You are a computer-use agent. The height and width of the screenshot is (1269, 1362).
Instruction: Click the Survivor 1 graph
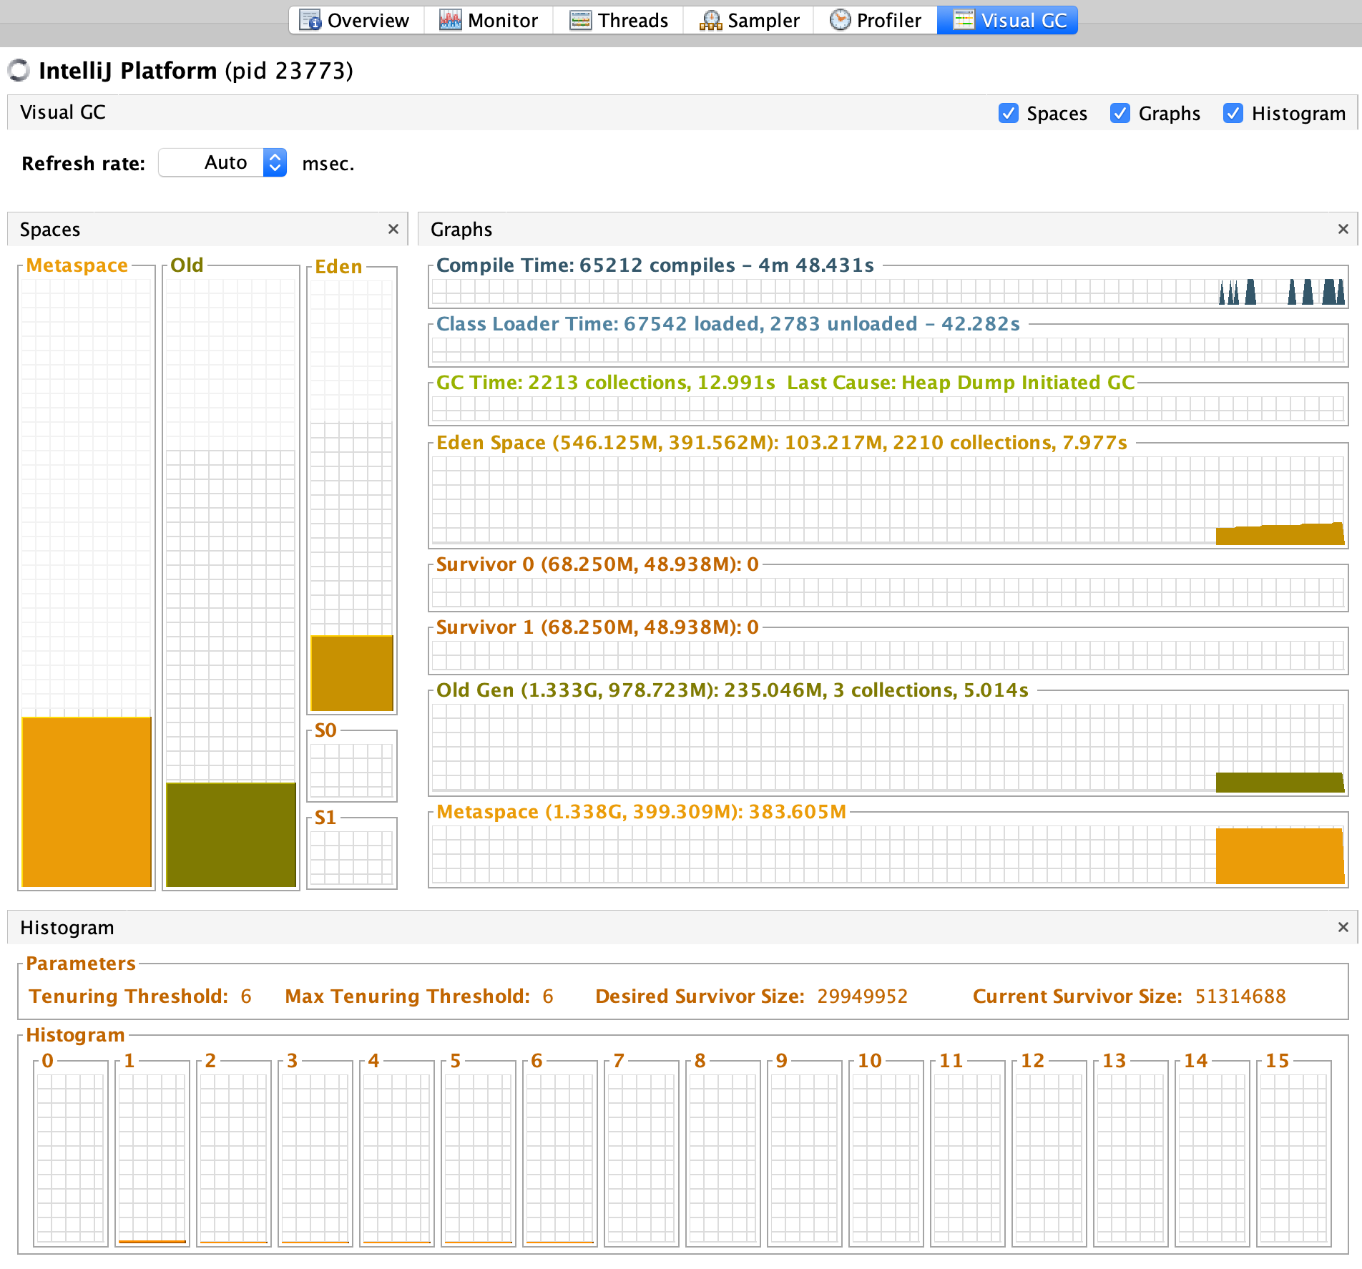[x=888, y=655]
